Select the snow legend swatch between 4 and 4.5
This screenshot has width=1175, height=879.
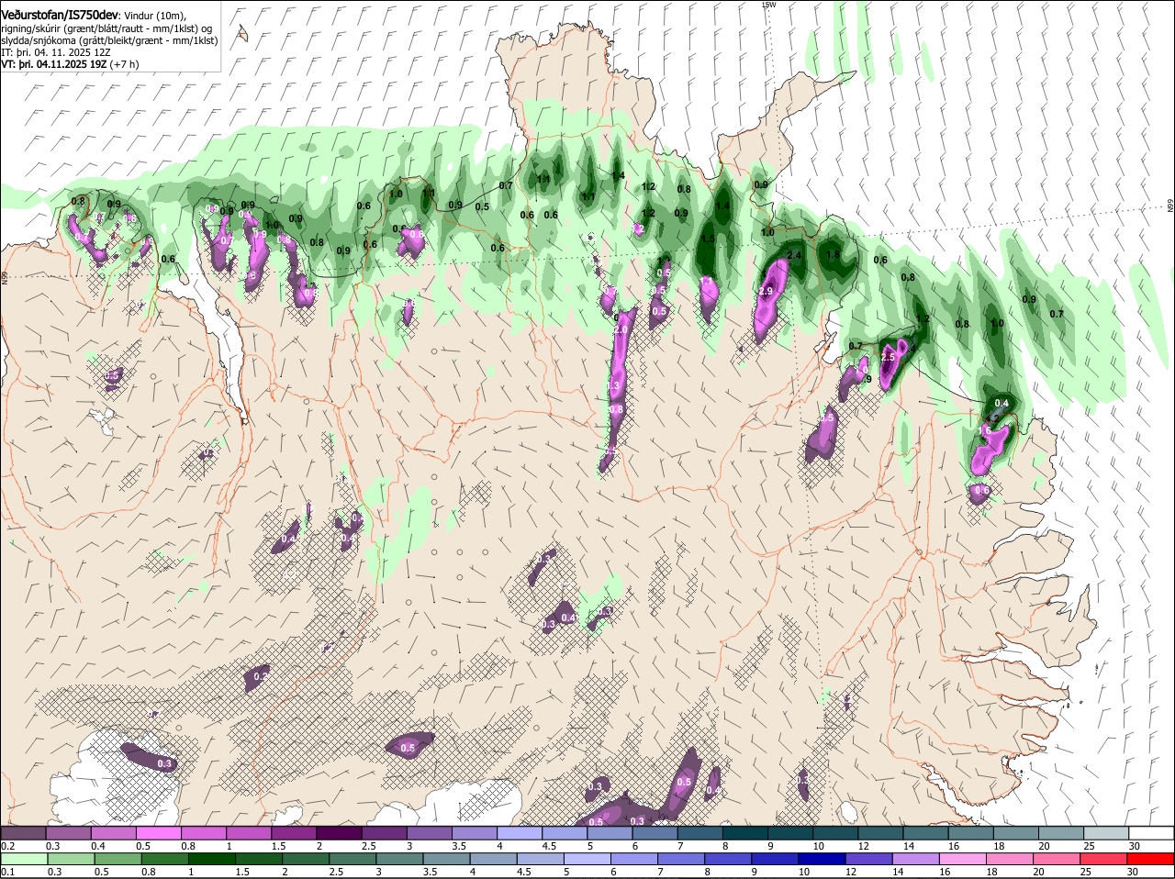[x=520, y=833]
